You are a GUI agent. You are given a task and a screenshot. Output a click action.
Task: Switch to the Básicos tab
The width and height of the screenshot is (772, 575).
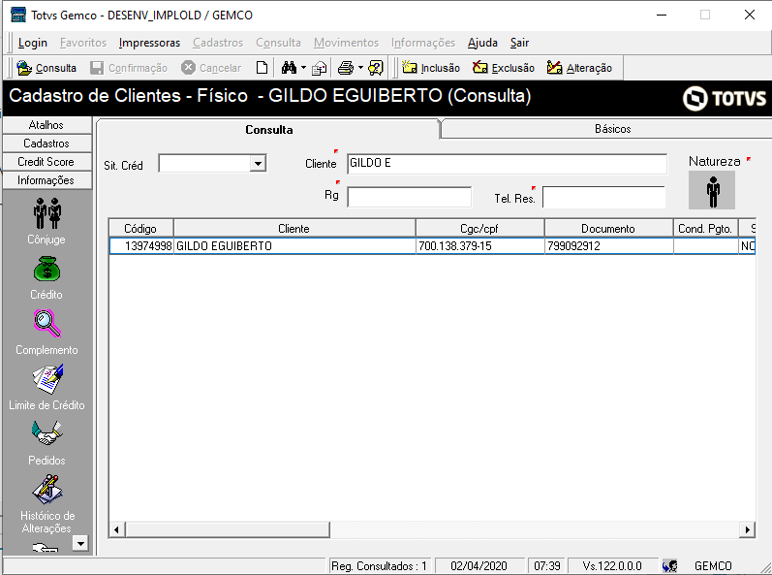[x=612, y=129]
